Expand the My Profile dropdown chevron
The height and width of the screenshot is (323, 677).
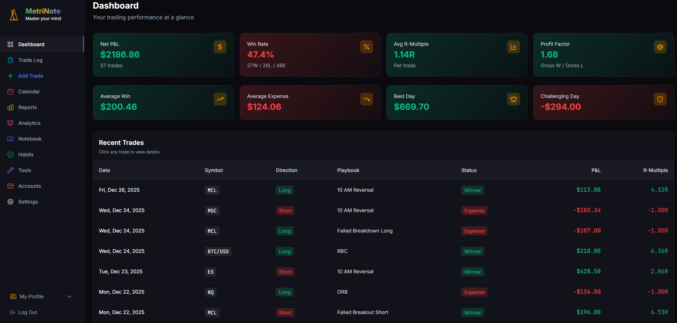(x=70, y=297)
